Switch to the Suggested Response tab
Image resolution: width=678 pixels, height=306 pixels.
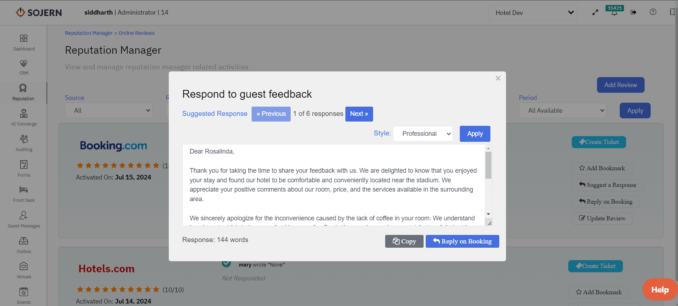pyautogui.click(x=215, y=114)
